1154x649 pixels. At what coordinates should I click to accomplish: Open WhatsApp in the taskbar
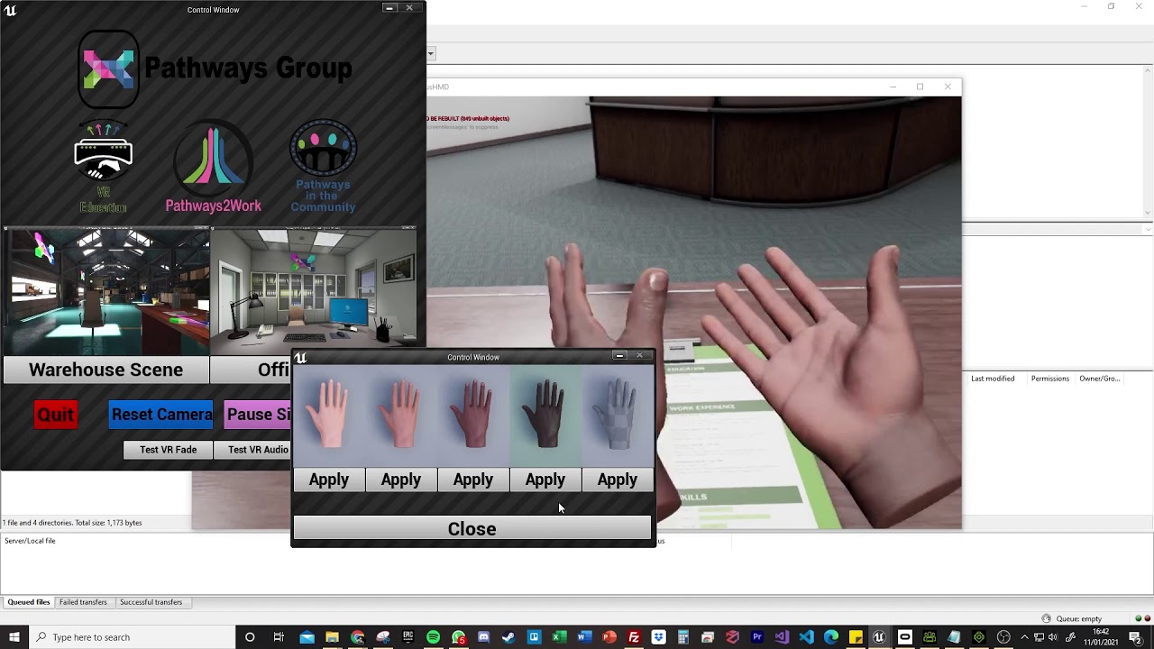459,637
